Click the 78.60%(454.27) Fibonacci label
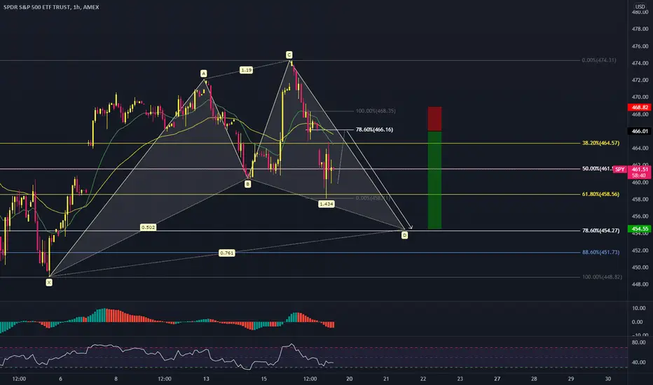This screenshot has width=653, height=385. tap(600, 230)
